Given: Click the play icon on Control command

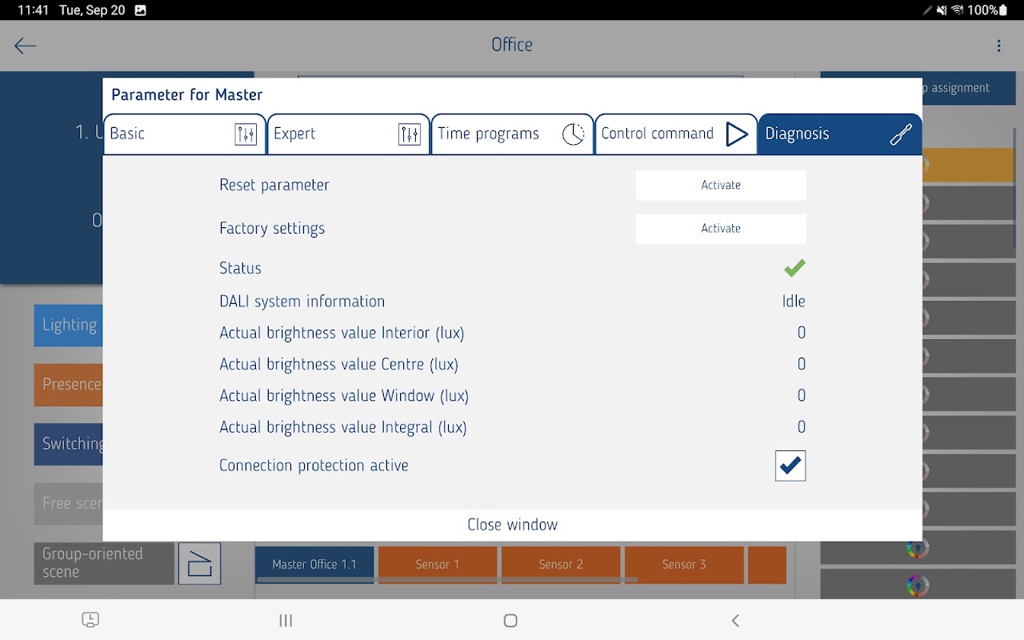Looking at the screenshot, I should coord(737,134).
